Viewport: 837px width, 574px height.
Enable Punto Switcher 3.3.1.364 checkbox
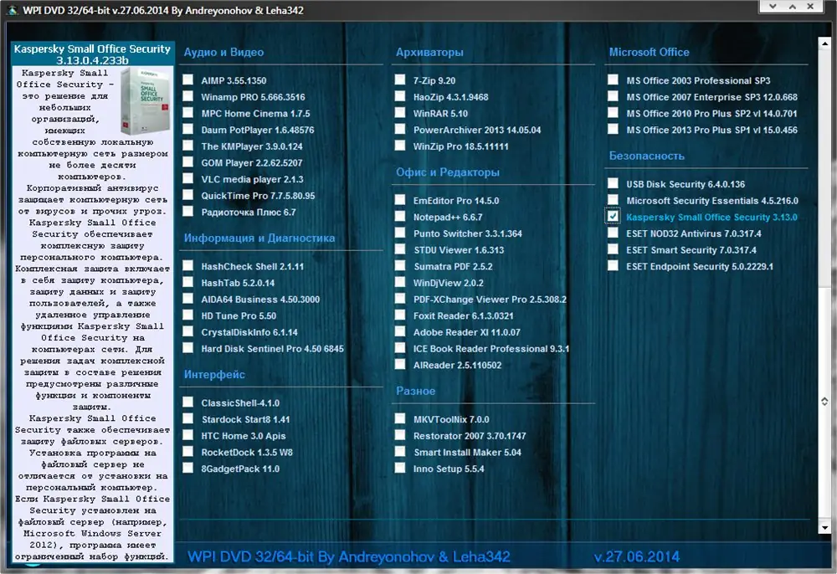tap(400, 233)
